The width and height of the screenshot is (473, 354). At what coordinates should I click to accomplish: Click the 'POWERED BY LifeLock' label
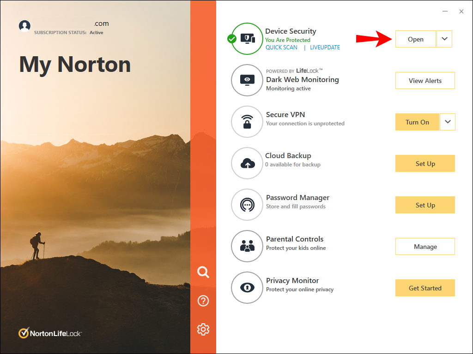294,71
